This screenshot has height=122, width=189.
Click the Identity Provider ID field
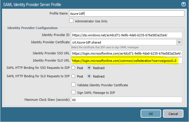click(127, 35)
